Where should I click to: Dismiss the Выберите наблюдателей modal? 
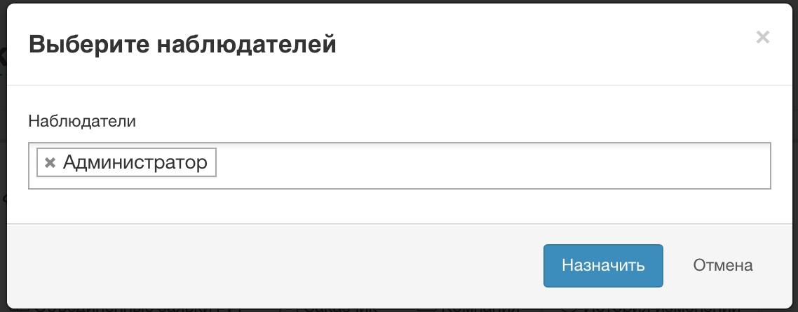[x=763, y=38]
